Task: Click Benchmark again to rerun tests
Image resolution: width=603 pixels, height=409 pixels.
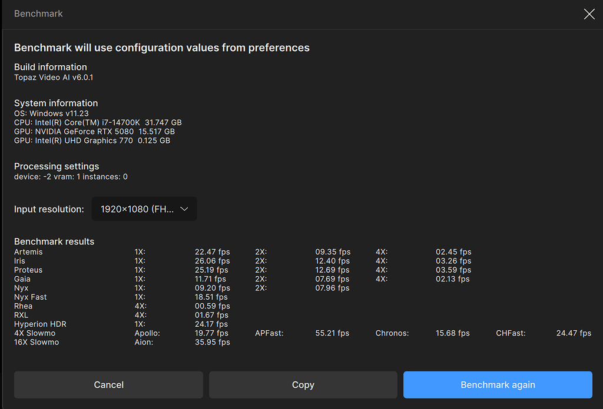Action: tap(497, 384)
